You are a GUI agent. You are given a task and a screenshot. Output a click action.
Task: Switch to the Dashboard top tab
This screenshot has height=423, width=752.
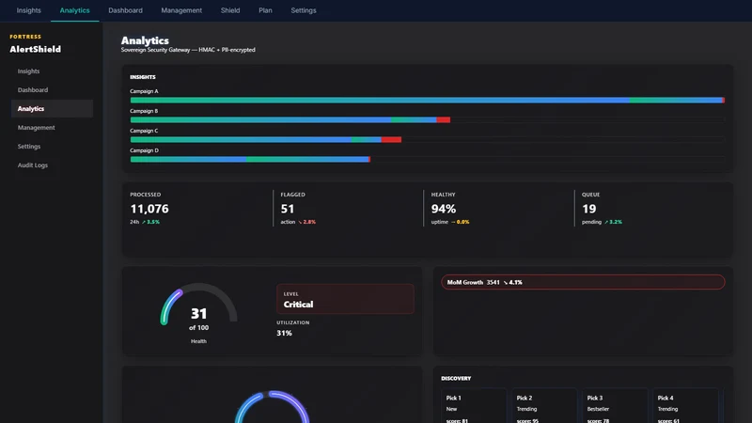click(125, 10)
